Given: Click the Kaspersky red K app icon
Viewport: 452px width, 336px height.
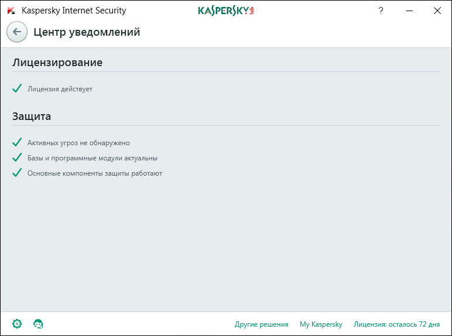Looking at the screenshot, I should [x=11, y=11].
